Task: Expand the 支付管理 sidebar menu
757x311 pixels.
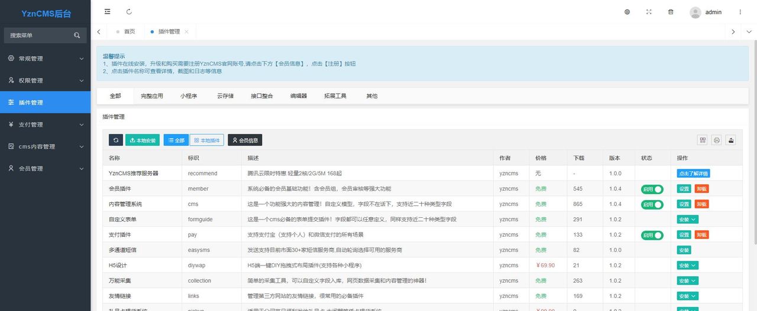Action: click(x=82, y=125)
